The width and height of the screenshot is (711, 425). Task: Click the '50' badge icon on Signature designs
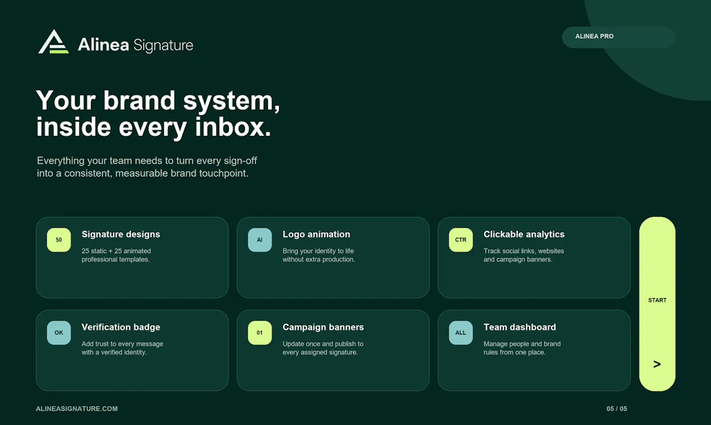pyautogui.click(x=59, y=240)
